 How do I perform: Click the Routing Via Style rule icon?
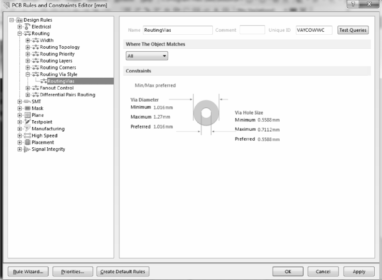pyautogui.click(x=36, y=75)
